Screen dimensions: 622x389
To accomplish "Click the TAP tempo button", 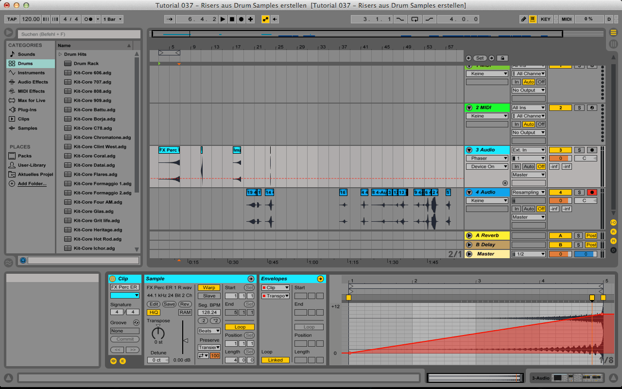I will [12, 19].
